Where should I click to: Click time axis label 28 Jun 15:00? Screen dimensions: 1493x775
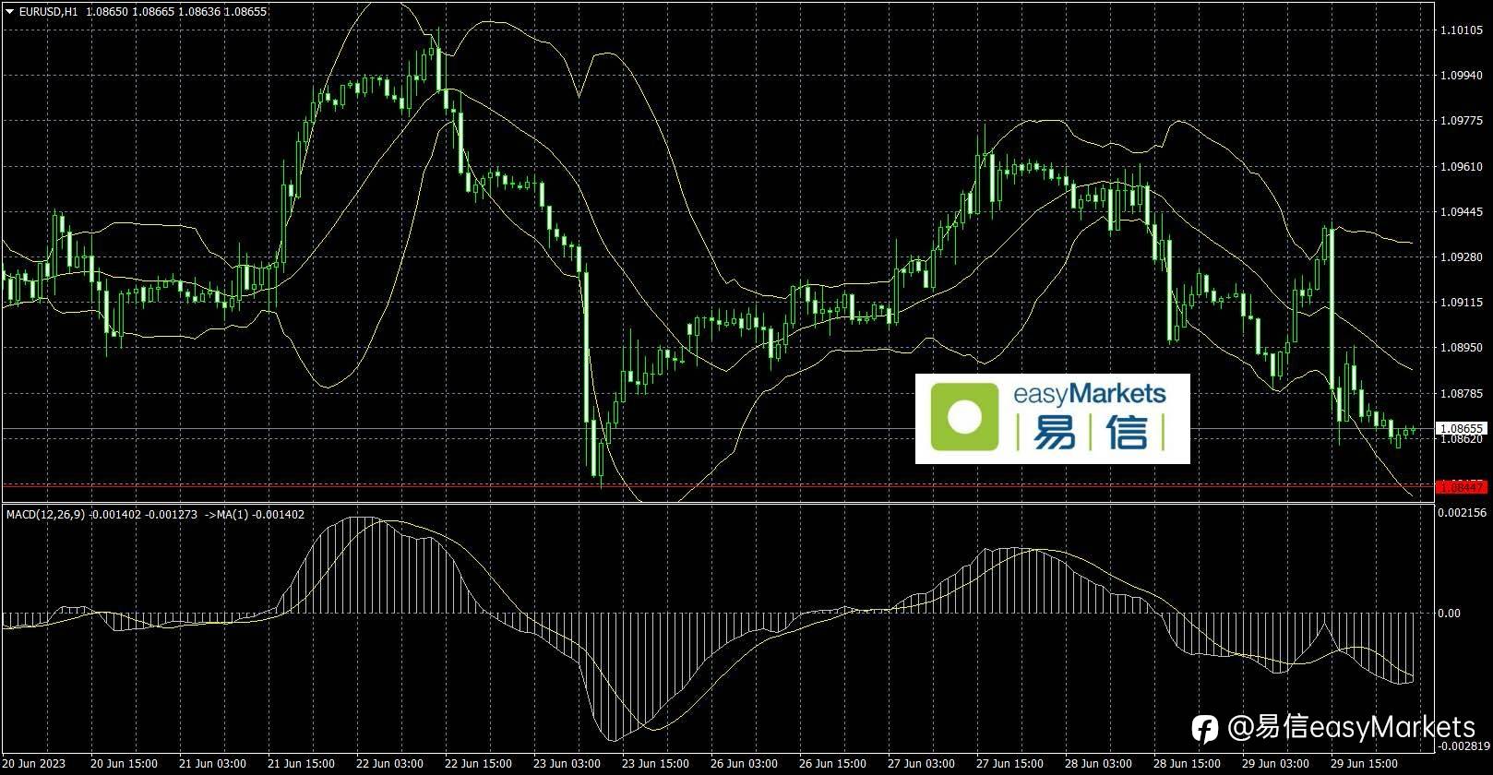pos(1187,764)
